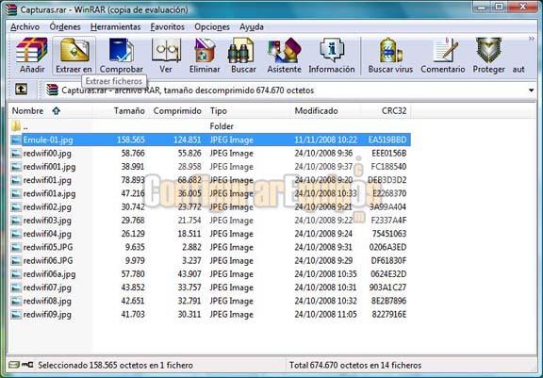Go up one folder level icon
Screen dimensions: 543x378
(21, 90)
